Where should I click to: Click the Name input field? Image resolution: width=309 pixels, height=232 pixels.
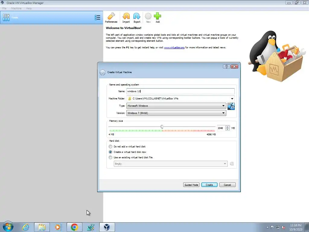coord(180,91)
